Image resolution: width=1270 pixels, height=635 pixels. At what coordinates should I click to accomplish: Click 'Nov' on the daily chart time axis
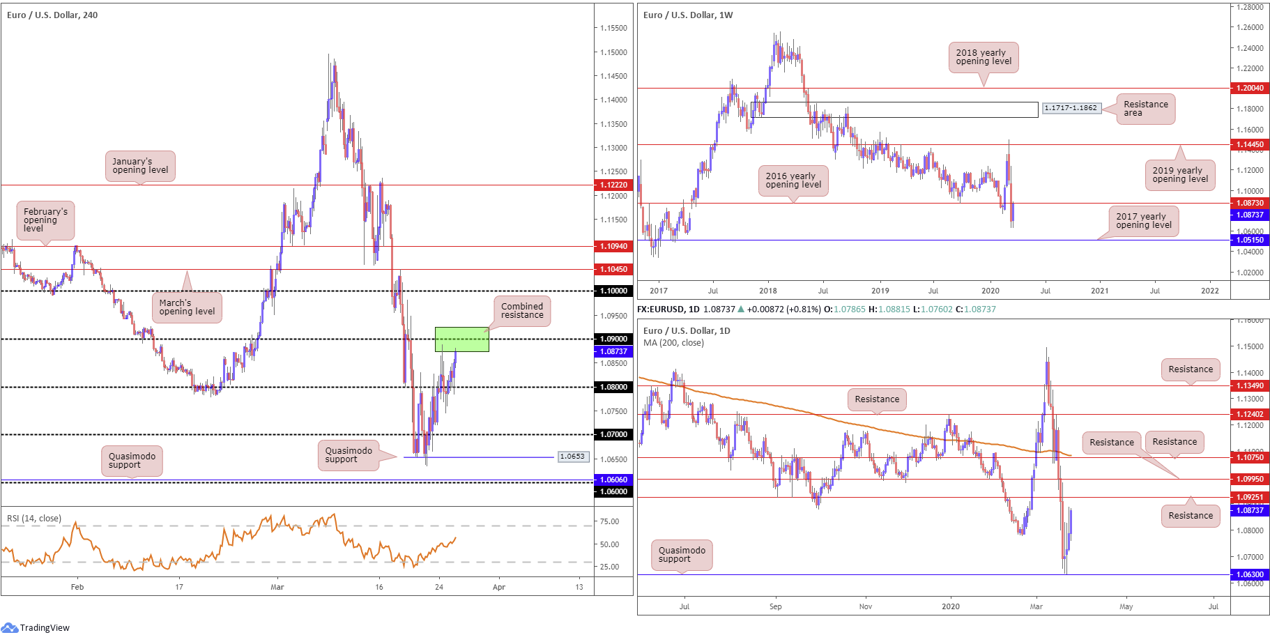[866, 606]
